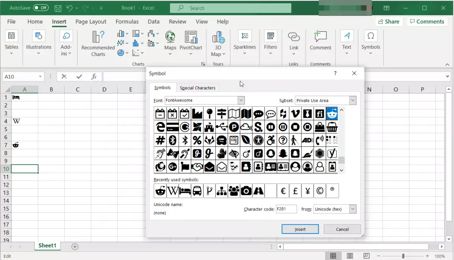Select the wheelchair accessibility symbol
Viewport: 454px width, 260px height.
pyautogui.click(x=271, y=140)
